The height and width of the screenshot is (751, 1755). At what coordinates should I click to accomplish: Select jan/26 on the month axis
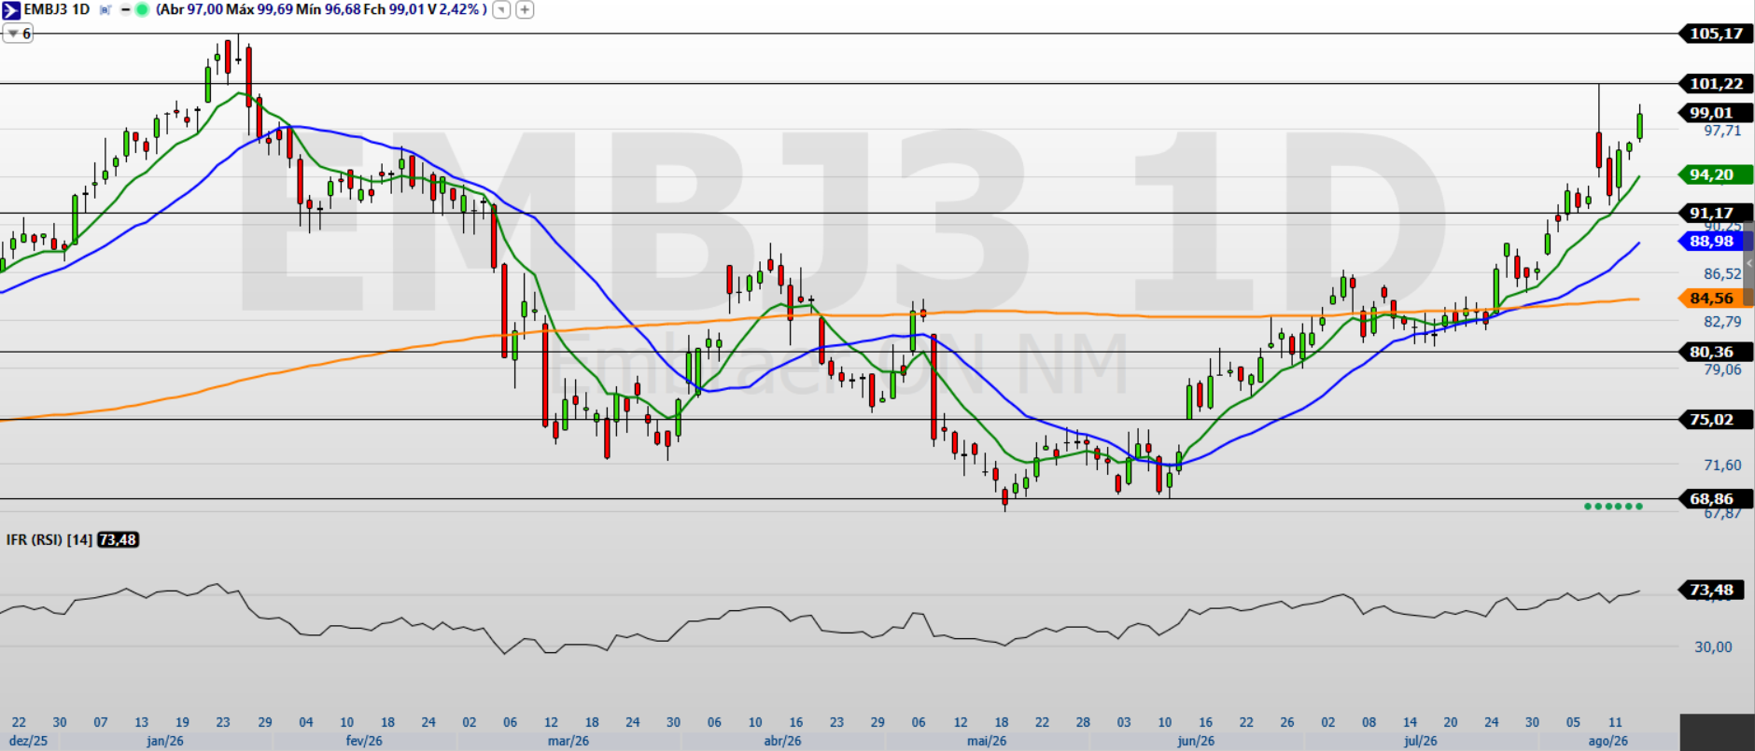(x=165, y=741)
